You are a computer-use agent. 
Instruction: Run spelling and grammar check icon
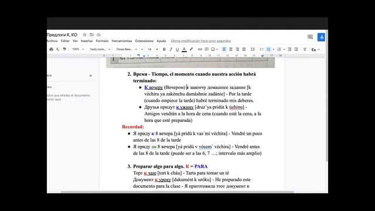tap(58, 49)
